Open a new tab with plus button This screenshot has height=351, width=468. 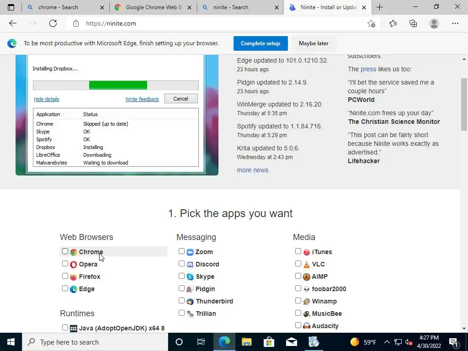(x=379, y=7)
